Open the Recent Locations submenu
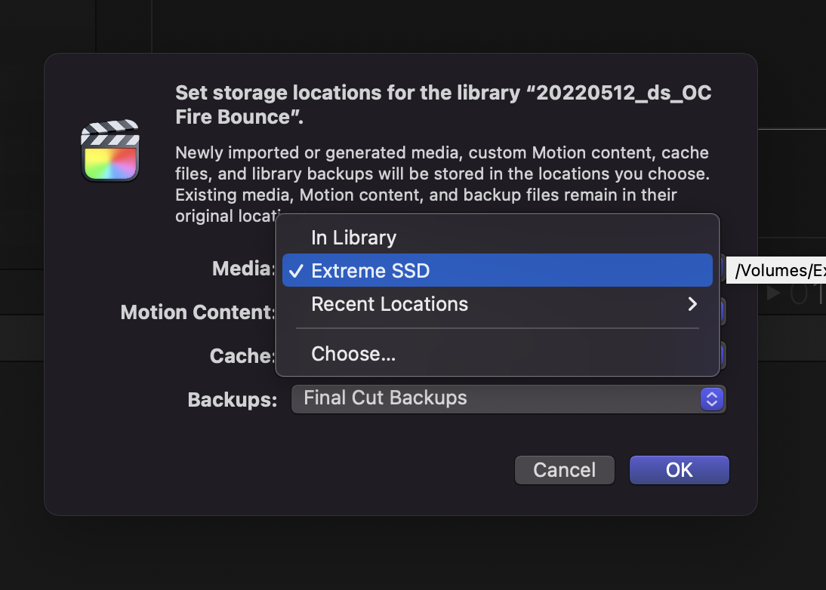The image size is (826, 590). click(390, 304)
